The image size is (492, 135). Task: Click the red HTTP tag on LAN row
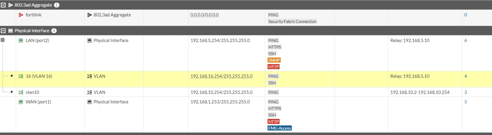coord(273,67)
